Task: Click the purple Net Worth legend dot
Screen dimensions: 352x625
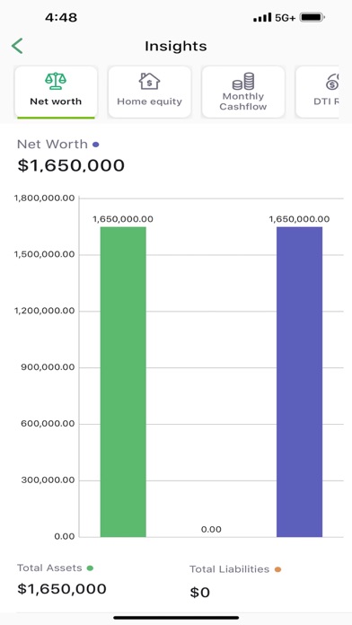Action: tap(96, 145)
